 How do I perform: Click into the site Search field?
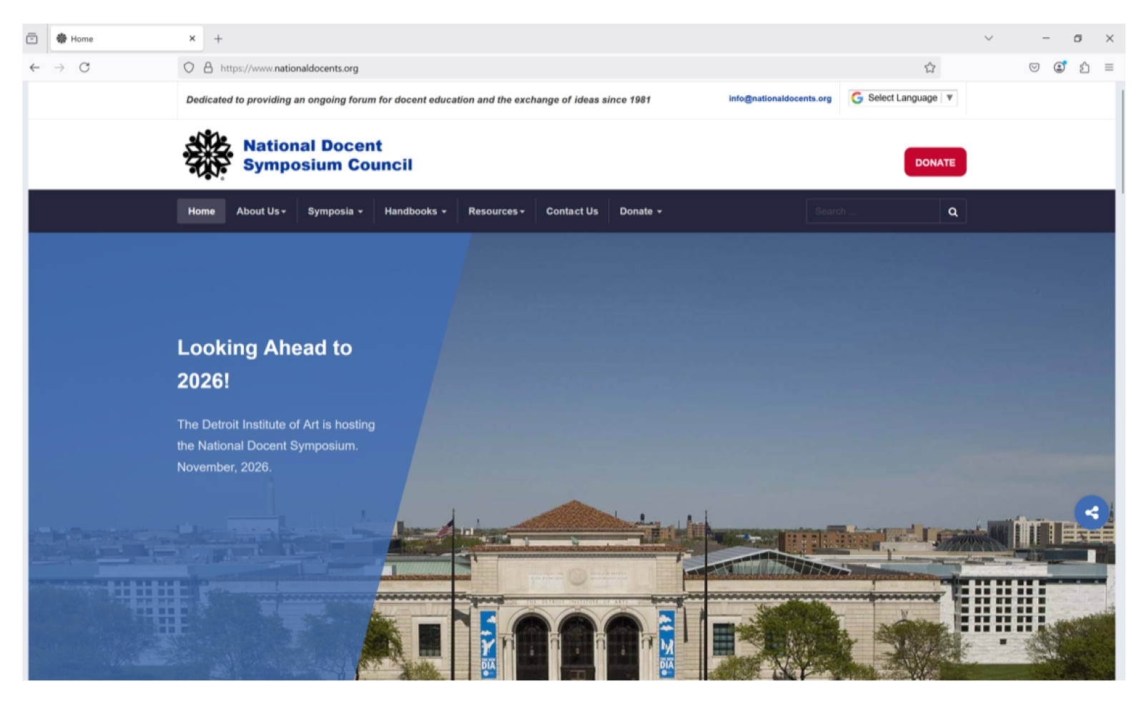tap(872, 212)
